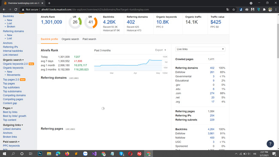The width and height of the screenshot is (279, 157).
Task: Open Link intersect in the sidebar
Action: (10, 55)
